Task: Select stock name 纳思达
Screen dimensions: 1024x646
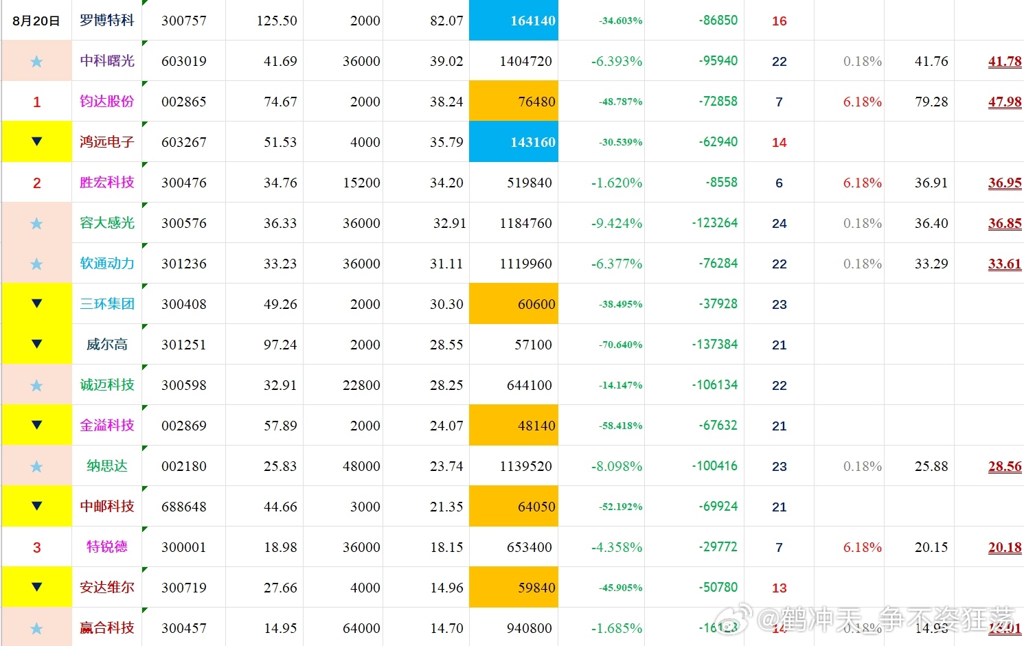Action: pos(107,466)
